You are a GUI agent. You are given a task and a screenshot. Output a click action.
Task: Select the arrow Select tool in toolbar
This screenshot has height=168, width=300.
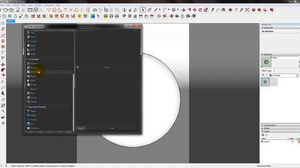(x=142, y=10)
